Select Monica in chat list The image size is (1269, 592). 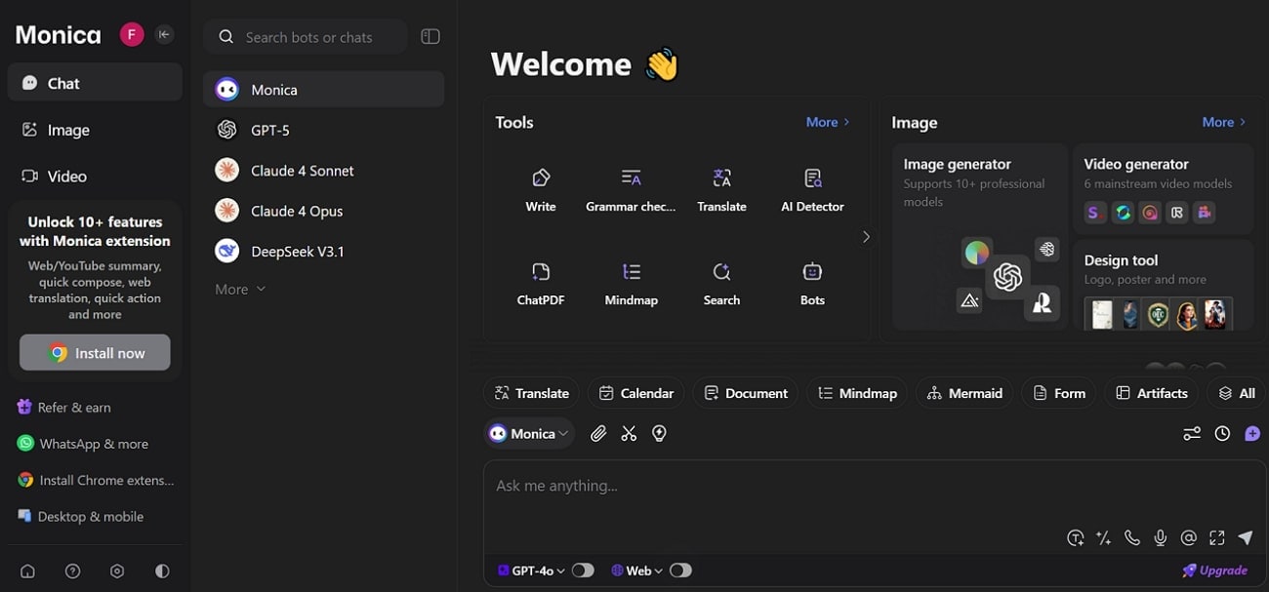323,90
